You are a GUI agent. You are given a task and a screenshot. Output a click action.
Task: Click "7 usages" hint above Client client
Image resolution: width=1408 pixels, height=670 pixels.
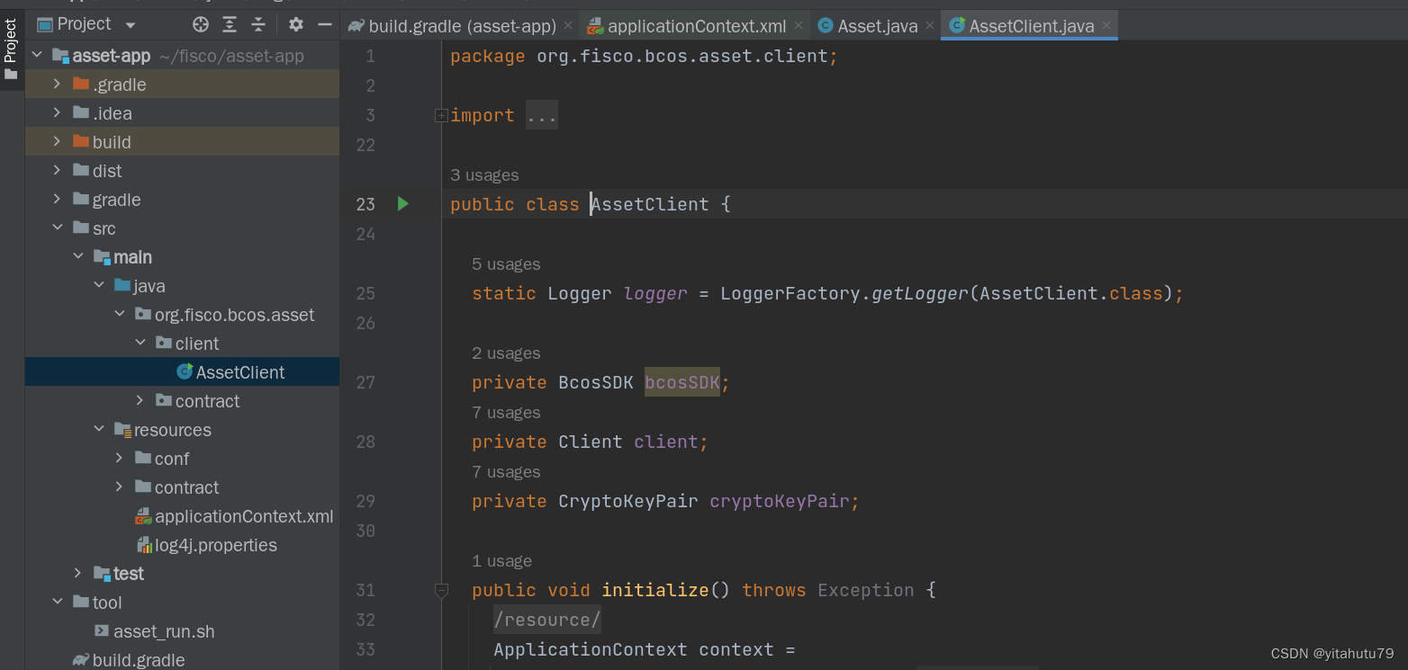[506, 413]
